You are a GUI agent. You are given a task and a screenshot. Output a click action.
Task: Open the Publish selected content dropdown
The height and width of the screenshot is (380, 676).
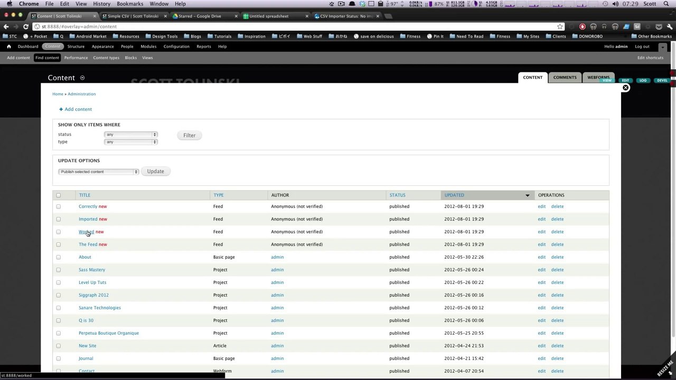98,172
